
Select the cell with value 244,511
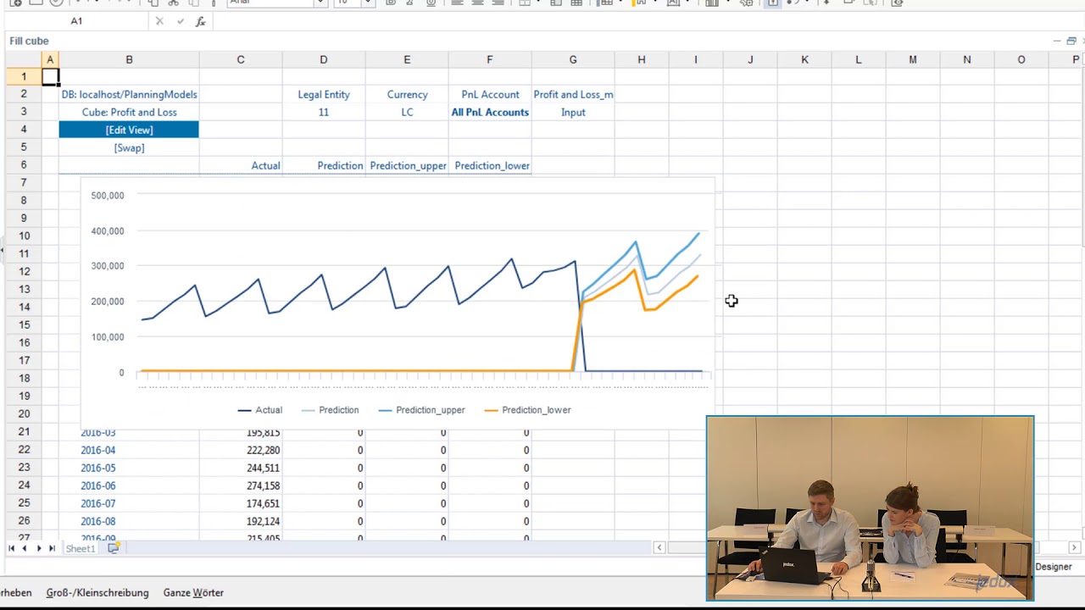coord(241,468)
